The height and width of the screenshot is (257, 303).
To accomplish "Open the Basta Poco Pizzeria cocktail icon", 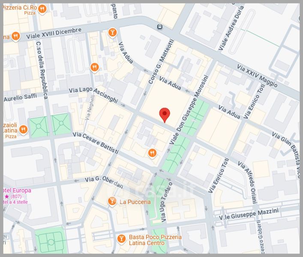I will (121, 238).
